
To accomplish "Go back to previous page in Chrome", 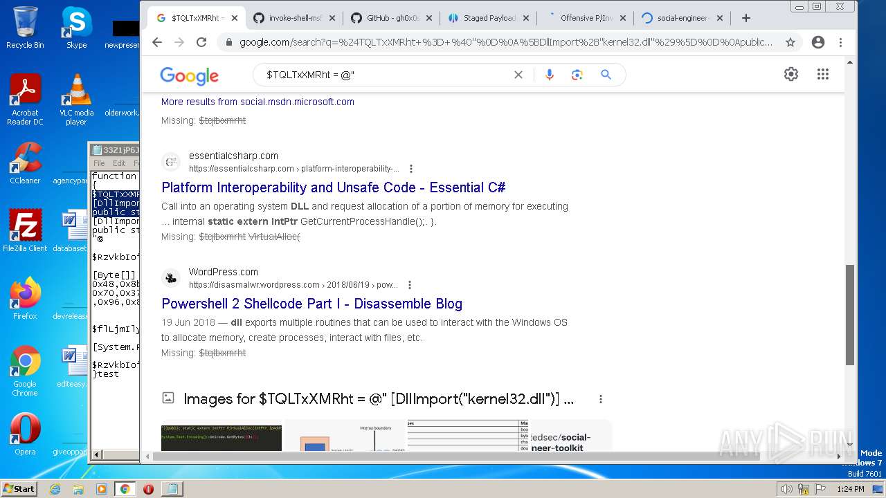I will point(157,42).
